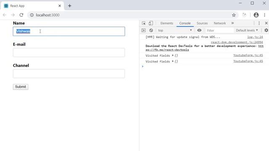Maximize the browser window
The height and width of the screenshot is (151, 269).
pyautogui.click(x=252, y=3)
